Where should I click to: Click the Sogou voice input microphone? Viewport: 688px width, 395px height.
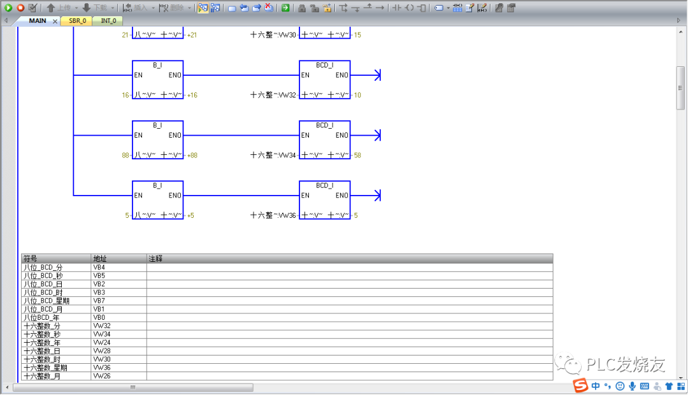pyautogui.click(x=632, y=386)
